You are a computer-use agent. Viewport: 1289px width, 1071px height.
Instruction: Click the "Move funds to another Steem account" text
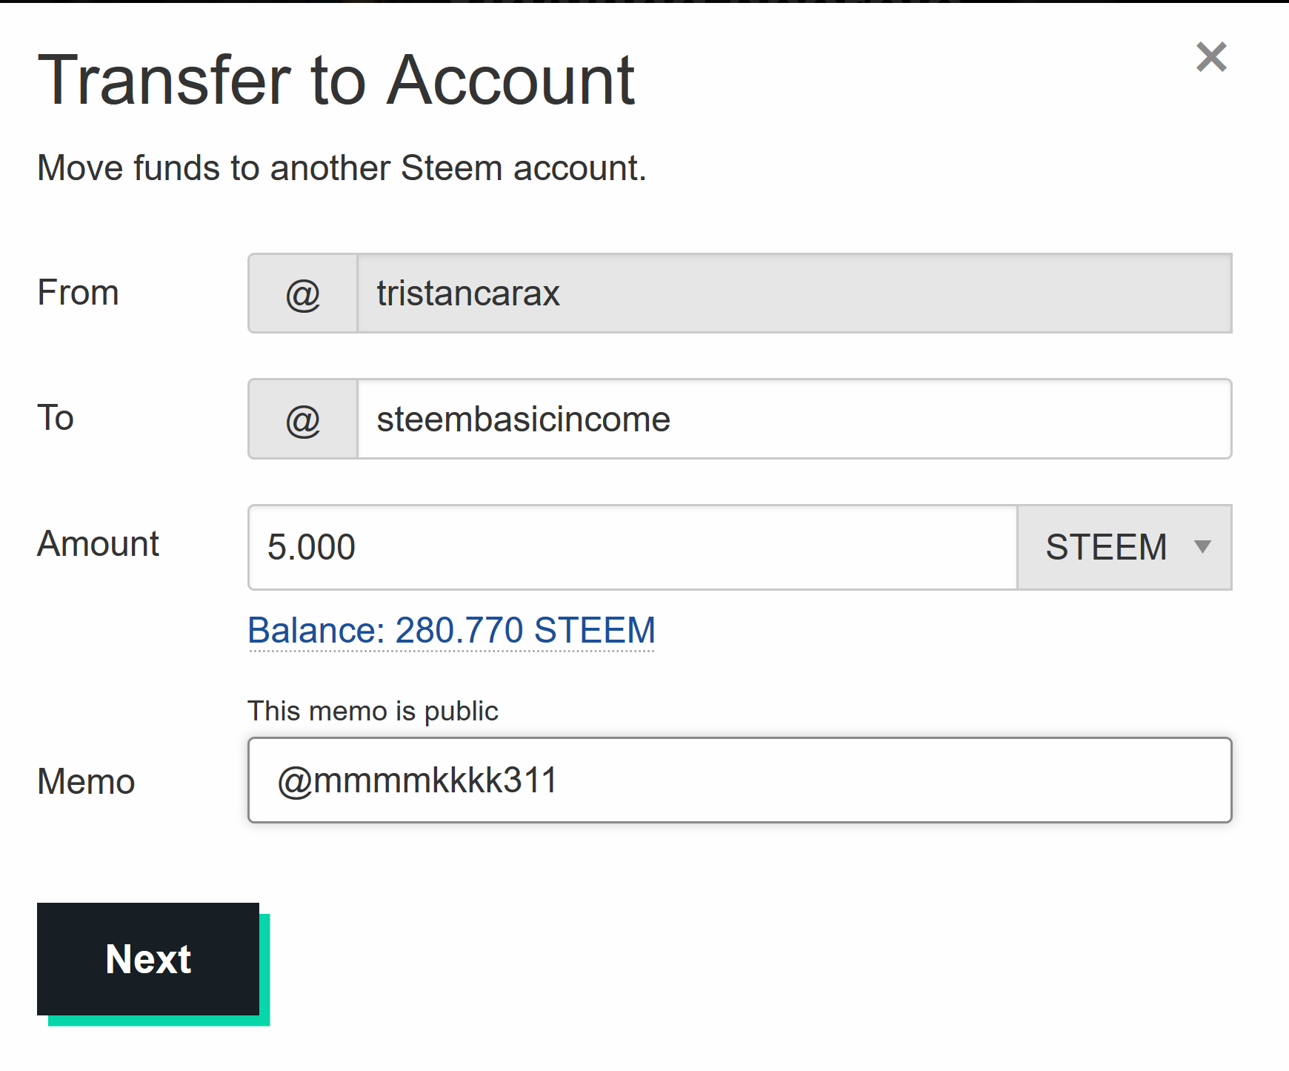coord(342,168)
